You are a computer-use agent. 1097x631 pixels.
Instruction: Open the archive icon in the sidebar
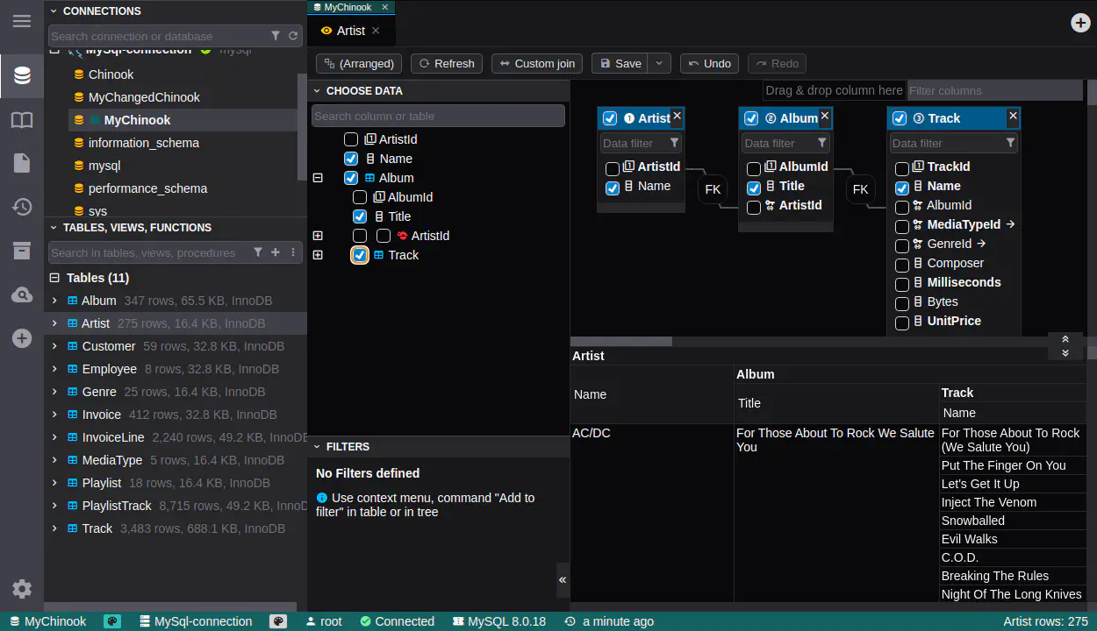(x=22, y=252)
